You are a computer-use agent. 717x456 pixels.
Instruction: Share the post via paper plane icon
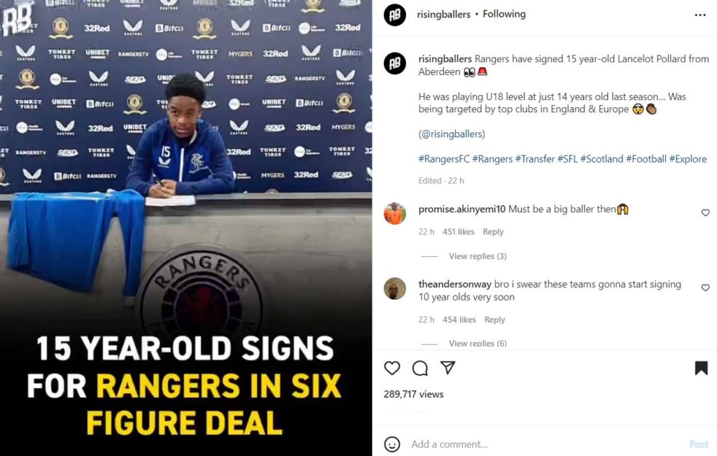pyautogui.click(x=447, y=367)
